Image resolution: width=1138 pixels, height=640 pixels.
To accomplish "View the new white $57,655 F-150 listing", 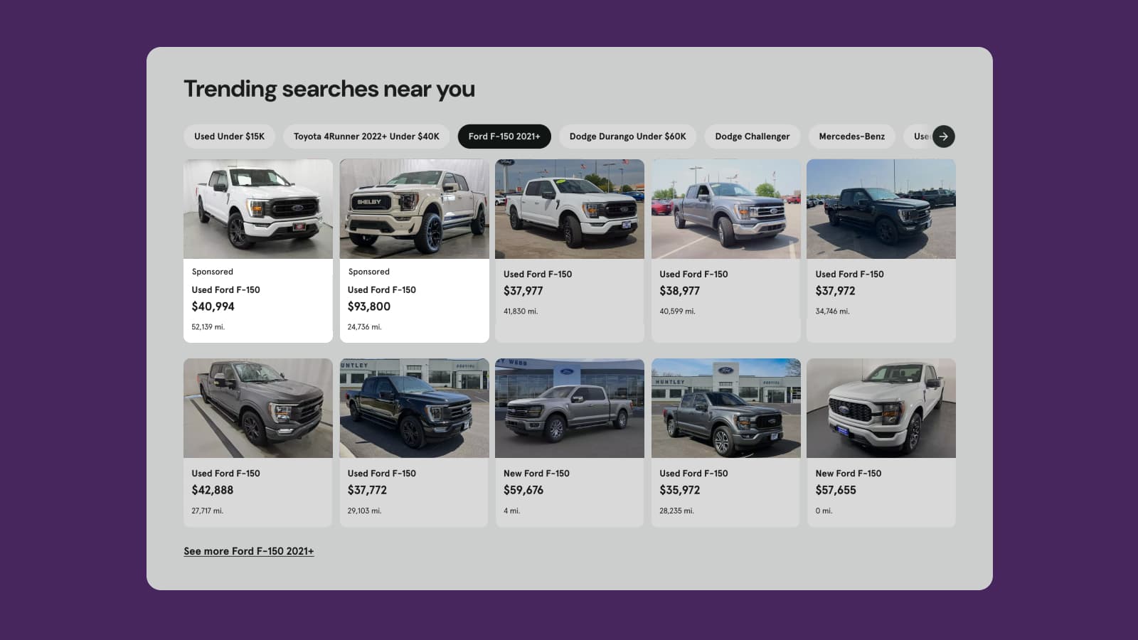I will coord(881,441).
